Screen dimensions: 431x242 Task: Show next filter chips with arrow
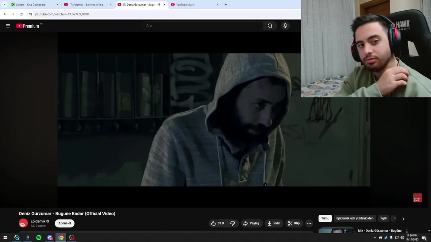403,219
